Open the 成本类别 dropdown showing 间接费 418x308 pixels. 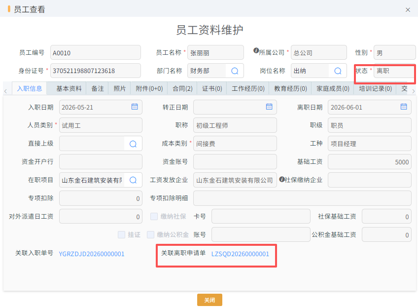click(235, 144)
